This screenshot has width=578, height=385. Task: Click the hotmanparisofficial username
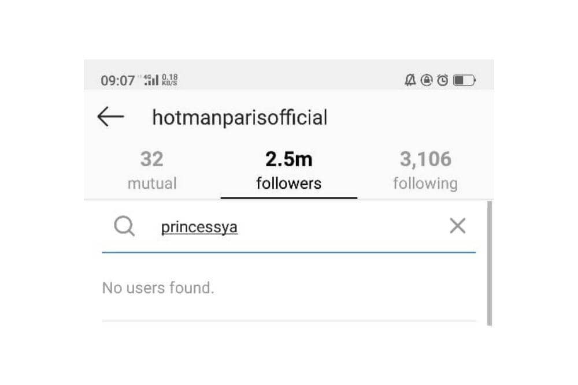pyautogui.click(x=240, y=117)
